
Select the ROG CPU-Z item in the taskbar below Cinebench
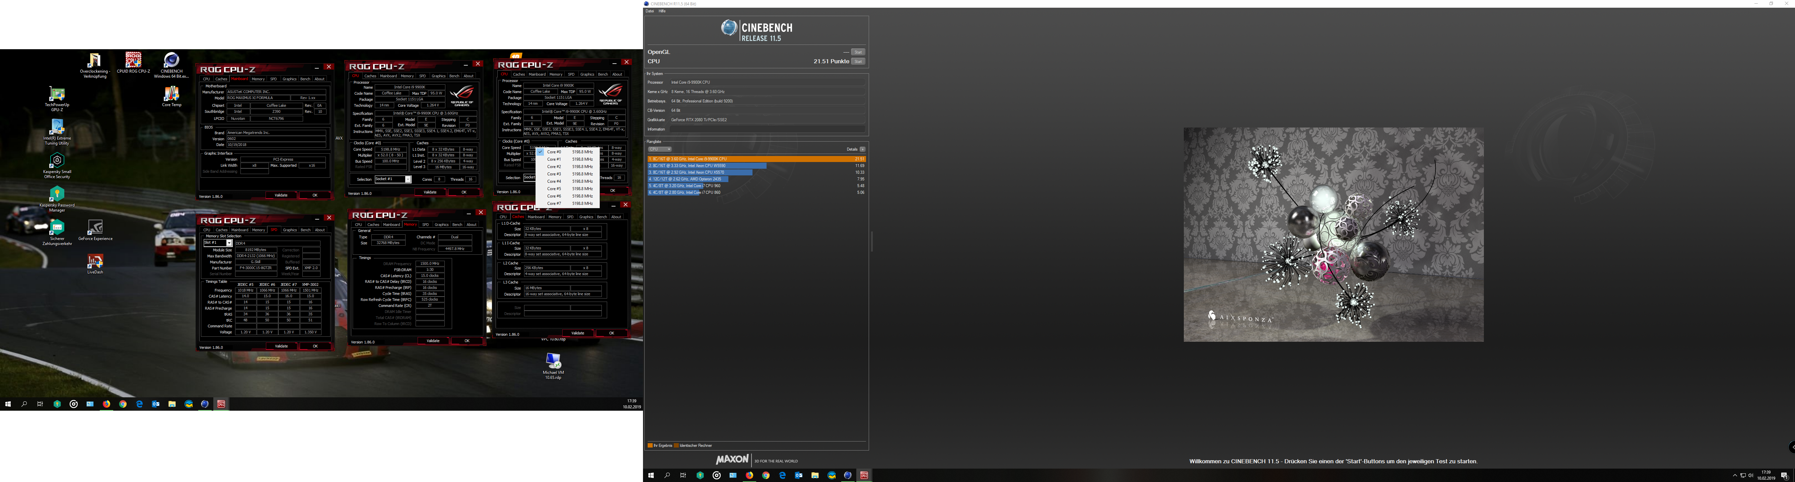[864, 475]
